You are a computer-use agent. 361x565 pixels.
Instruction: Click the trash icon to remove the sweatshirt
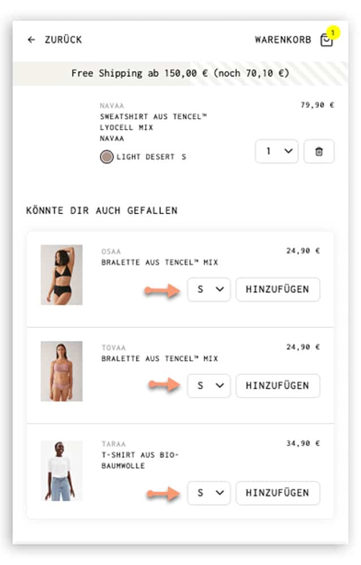[x=319, y=151]
